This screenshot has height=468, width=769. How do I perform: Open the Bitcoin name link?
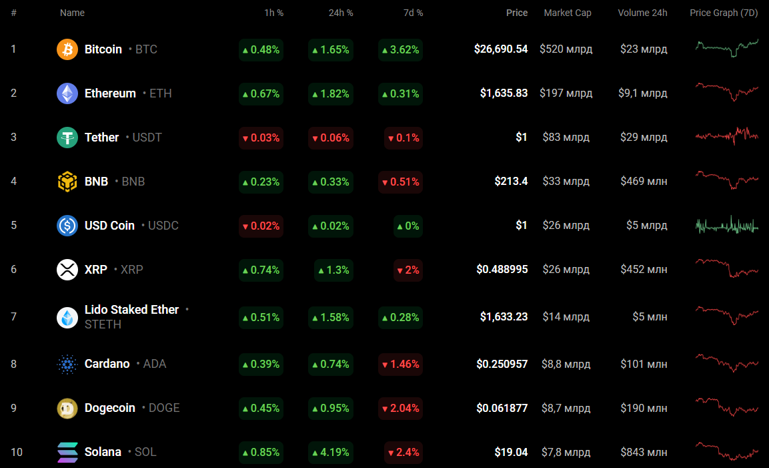click(x=103, y=49)
